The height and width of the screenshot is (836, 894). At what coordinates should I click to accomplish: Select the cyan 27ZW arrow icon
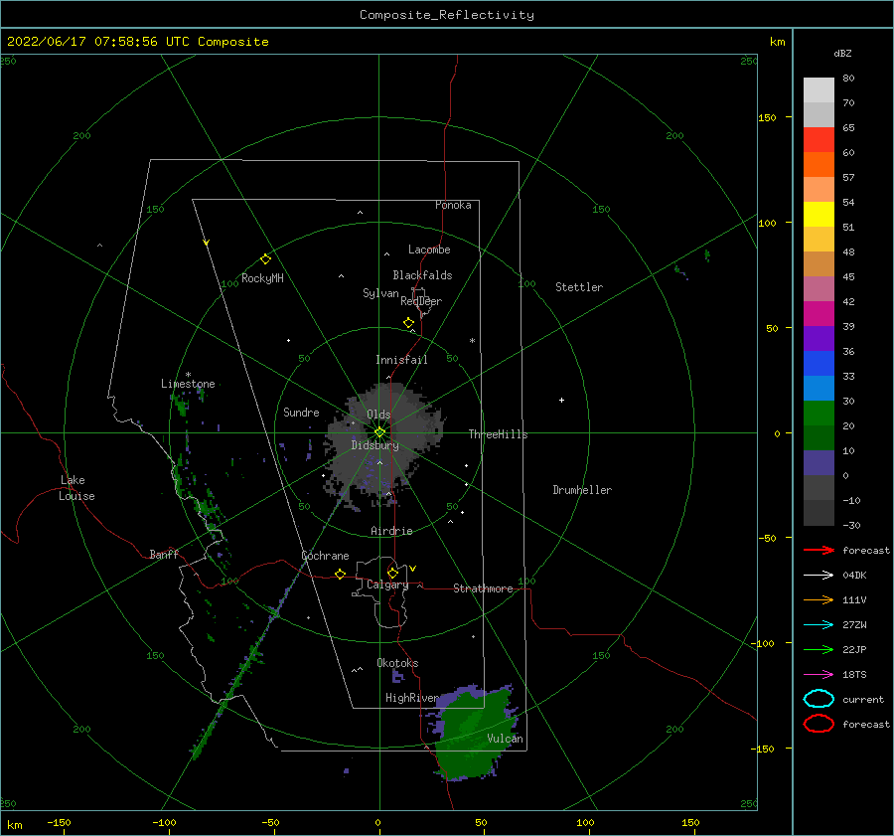tap(819, 625)
